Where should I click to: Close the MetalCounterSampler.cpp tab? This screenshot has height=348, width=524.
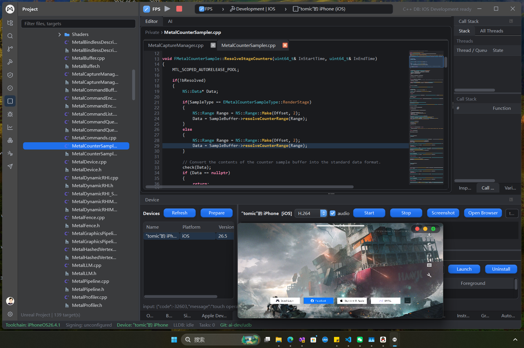click(285, 45)
